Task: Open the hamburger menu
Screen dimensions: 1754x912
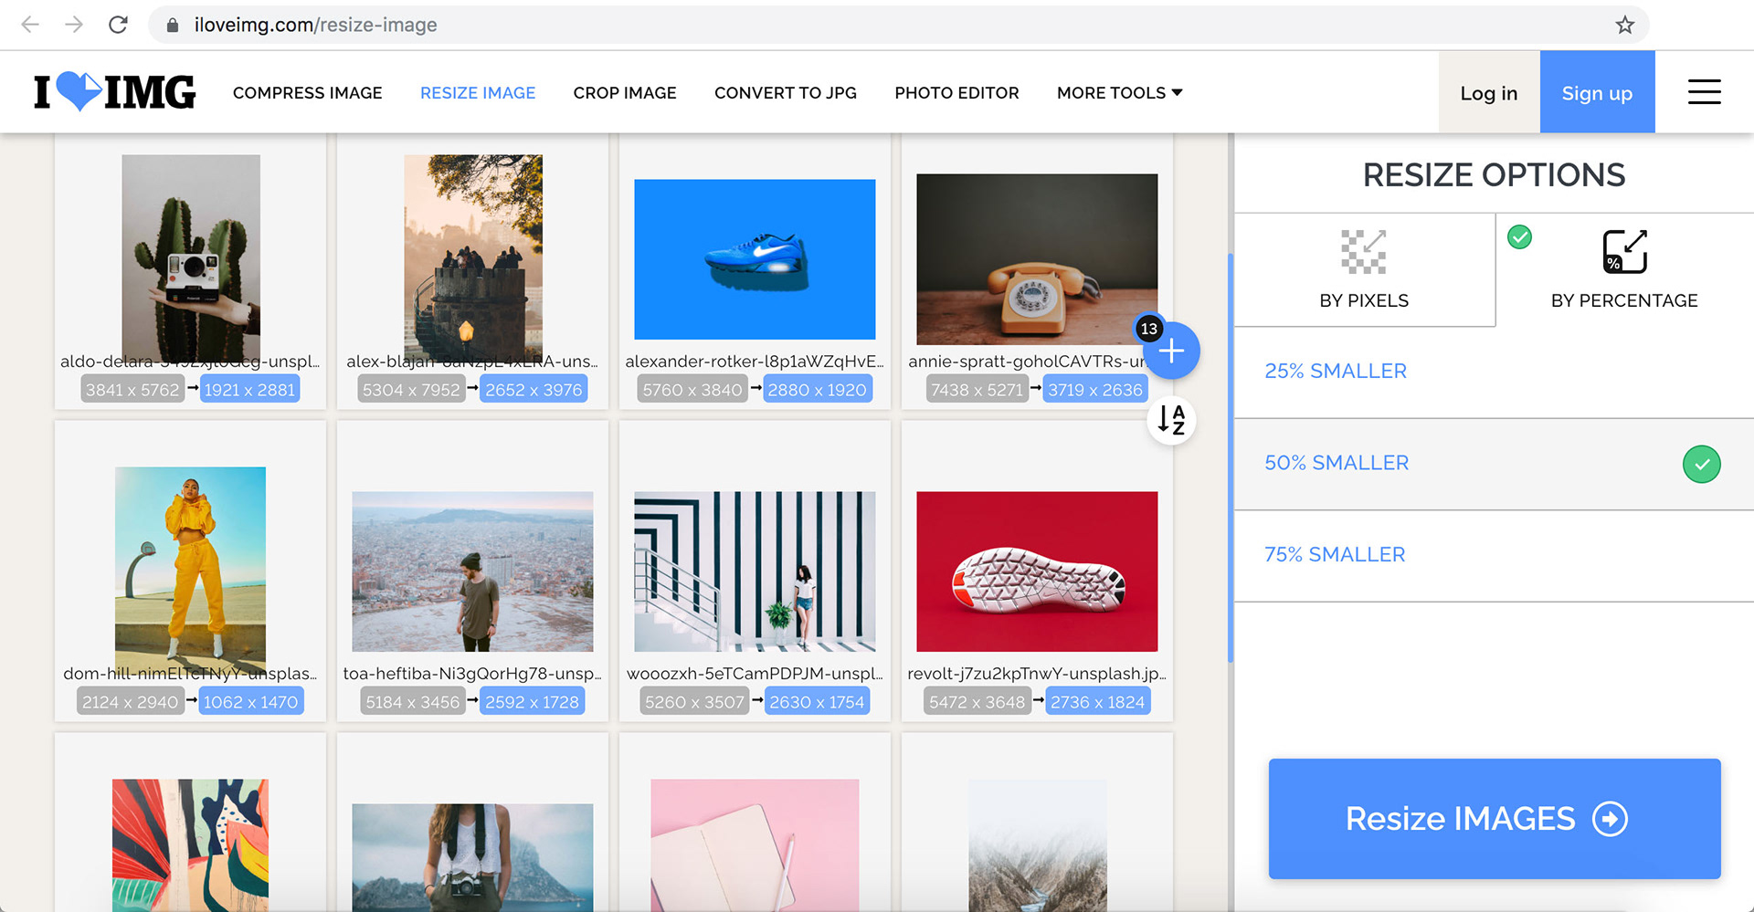Action: coord(1704,92)
